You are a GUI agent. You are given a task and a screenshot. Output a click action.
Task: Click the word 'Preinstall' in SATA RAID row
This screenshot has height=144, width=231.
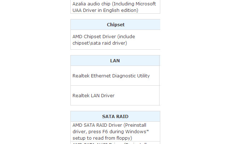click(135, 125)
